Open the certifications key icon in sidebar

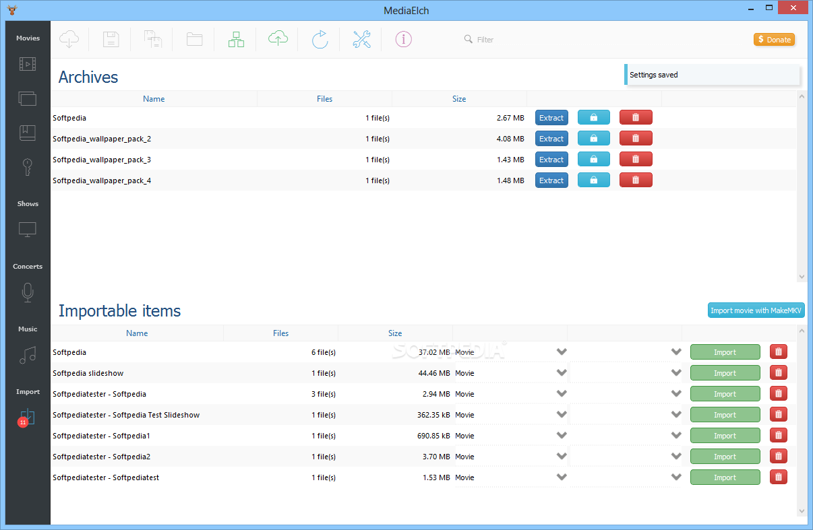coord(28,166)
